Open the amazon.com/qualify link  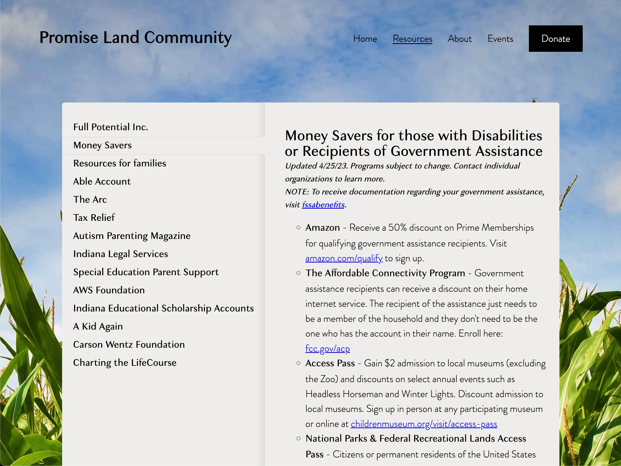click(344, 258)
